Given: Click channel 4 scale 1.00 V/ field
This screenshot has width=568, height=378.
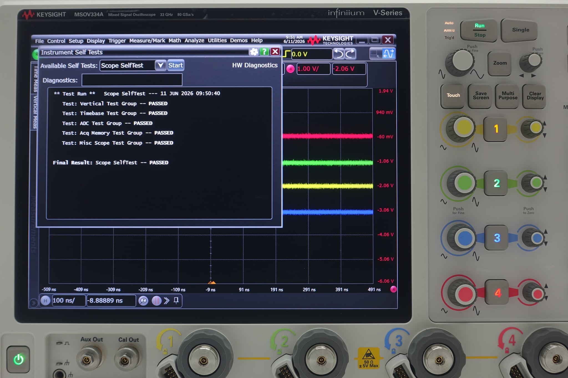Looking at the screenshot, I should coord(313,69).
